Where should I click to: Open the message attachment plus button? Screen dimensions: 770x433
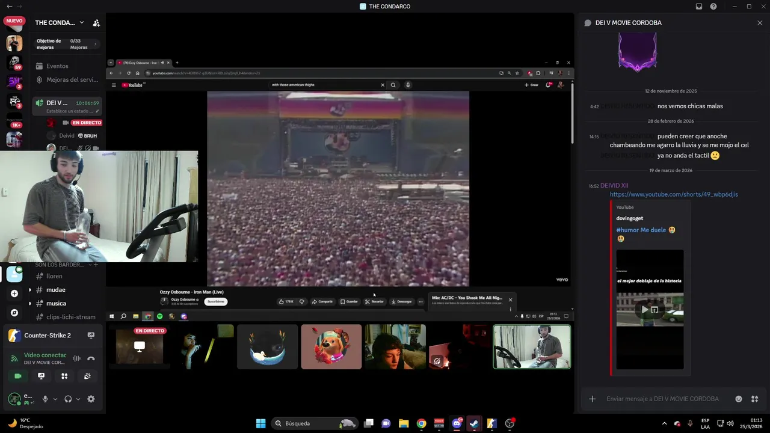(592, 399)
